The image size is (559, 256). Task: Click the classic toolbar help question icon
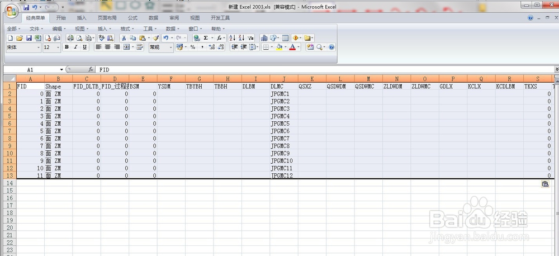[331, 47]
